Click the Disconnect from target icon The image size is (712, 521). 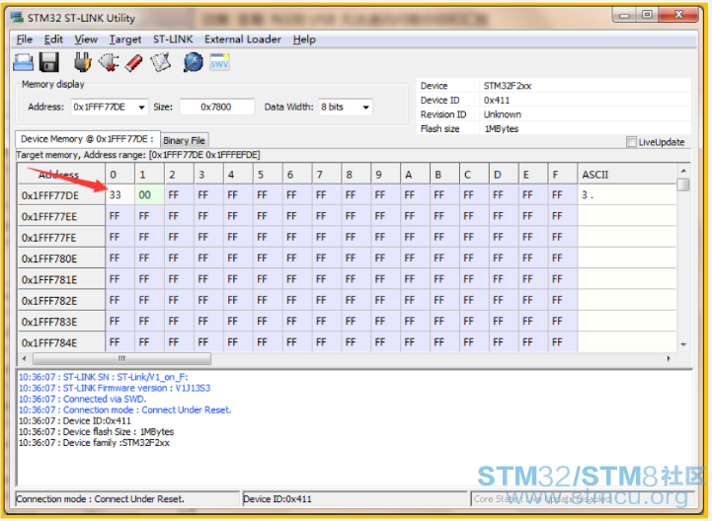point(109,62)
